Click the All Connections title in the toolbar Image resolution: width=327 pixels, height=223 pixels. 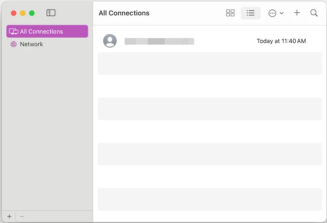click(124, 13)
